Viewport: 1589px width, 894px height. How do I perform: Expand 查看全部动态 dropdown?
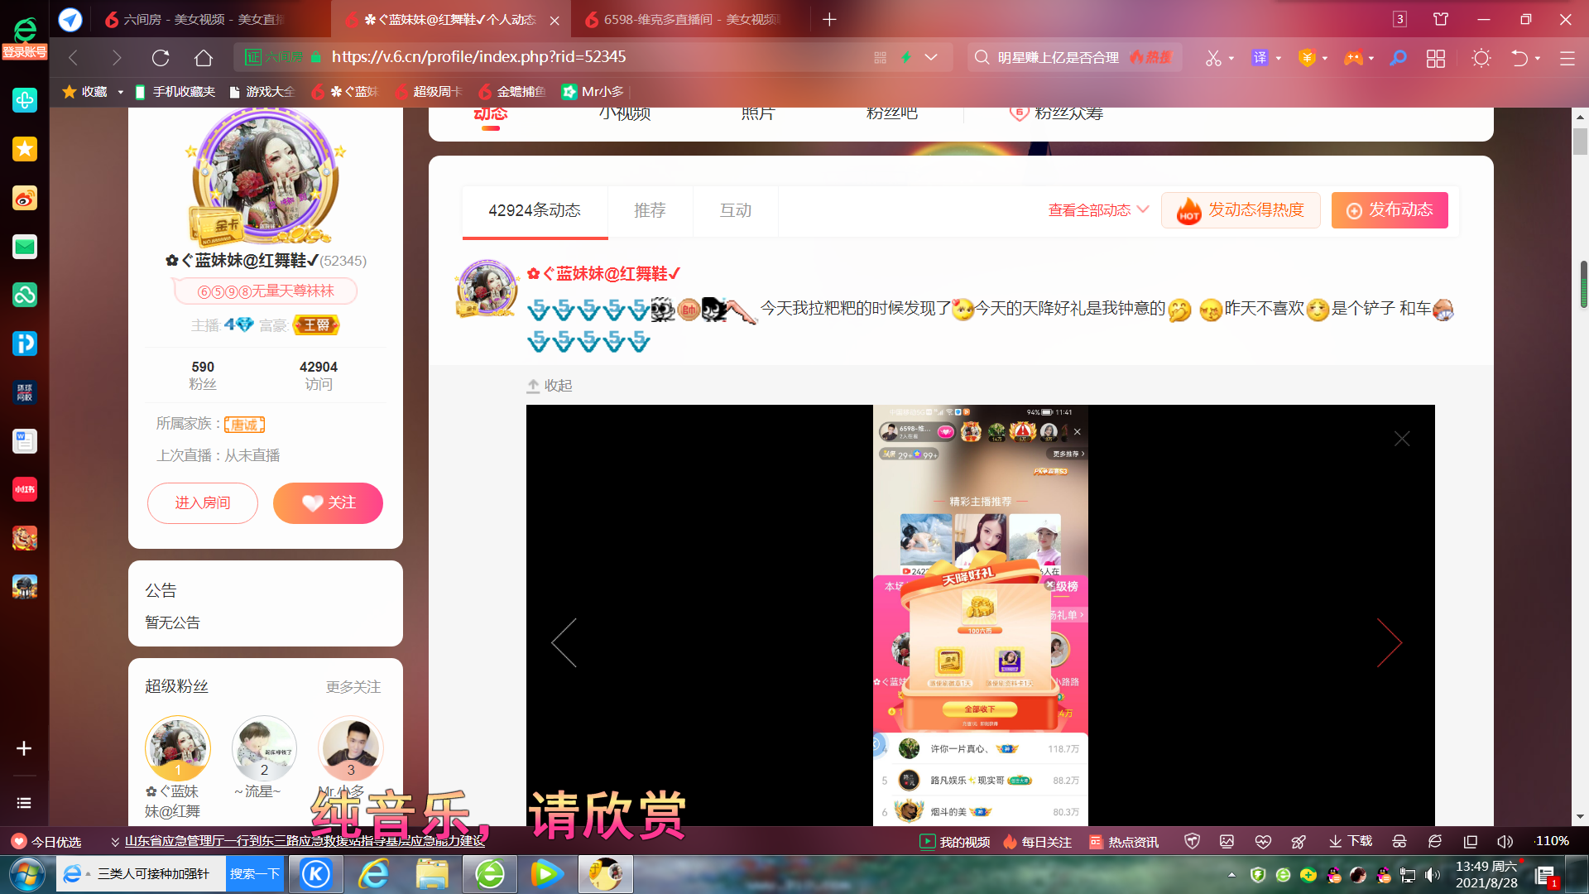tap(1098, 210)
